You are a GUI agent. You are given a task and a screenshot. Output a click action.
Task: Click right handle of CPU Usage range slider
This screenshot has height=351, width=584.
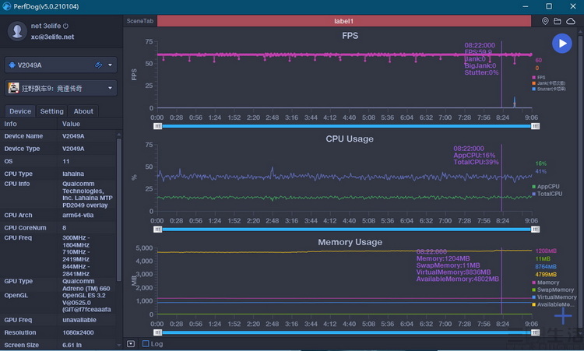pyautogui.click(x=535, y=230)
